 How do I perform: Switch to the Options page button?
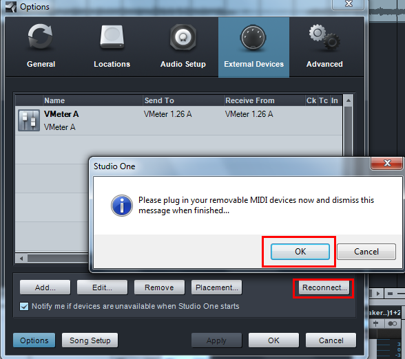point(34,340)
